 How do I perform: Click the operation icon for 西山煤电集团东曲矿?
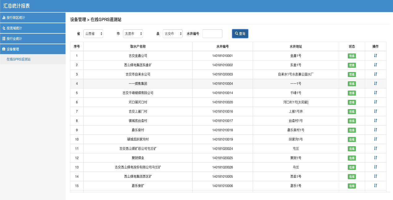375,65
